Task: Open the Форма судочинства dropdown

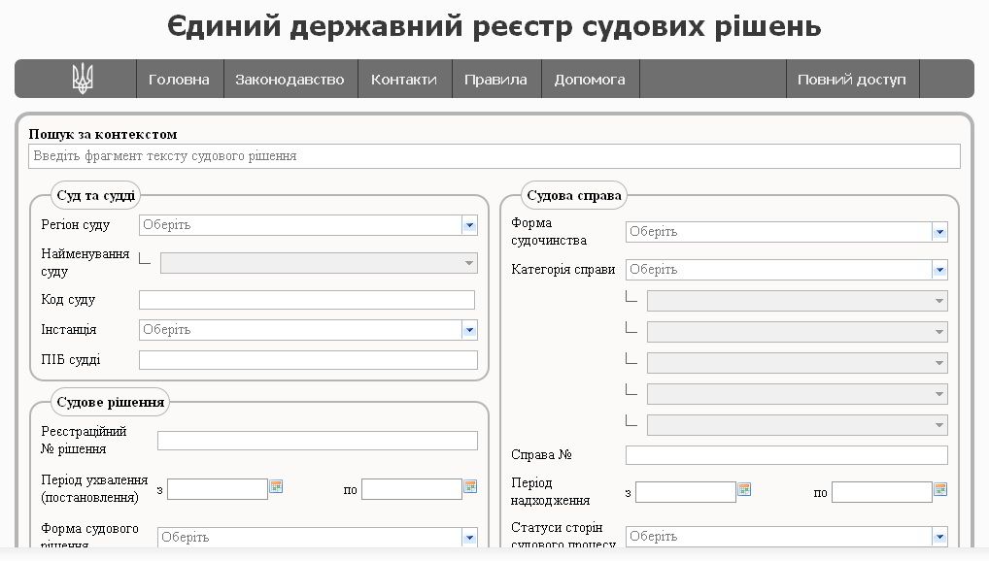Action: (939, 232)
